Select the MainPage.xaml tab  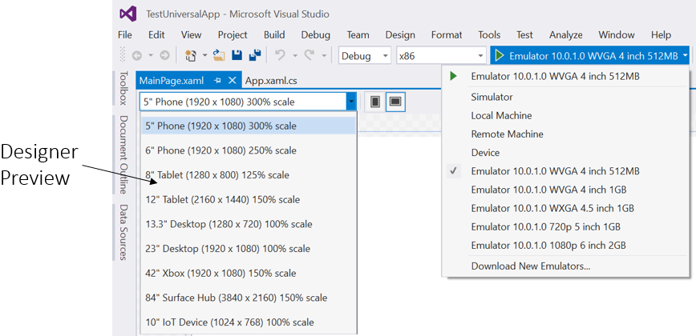pyautogui.click(x=172, y=81)
